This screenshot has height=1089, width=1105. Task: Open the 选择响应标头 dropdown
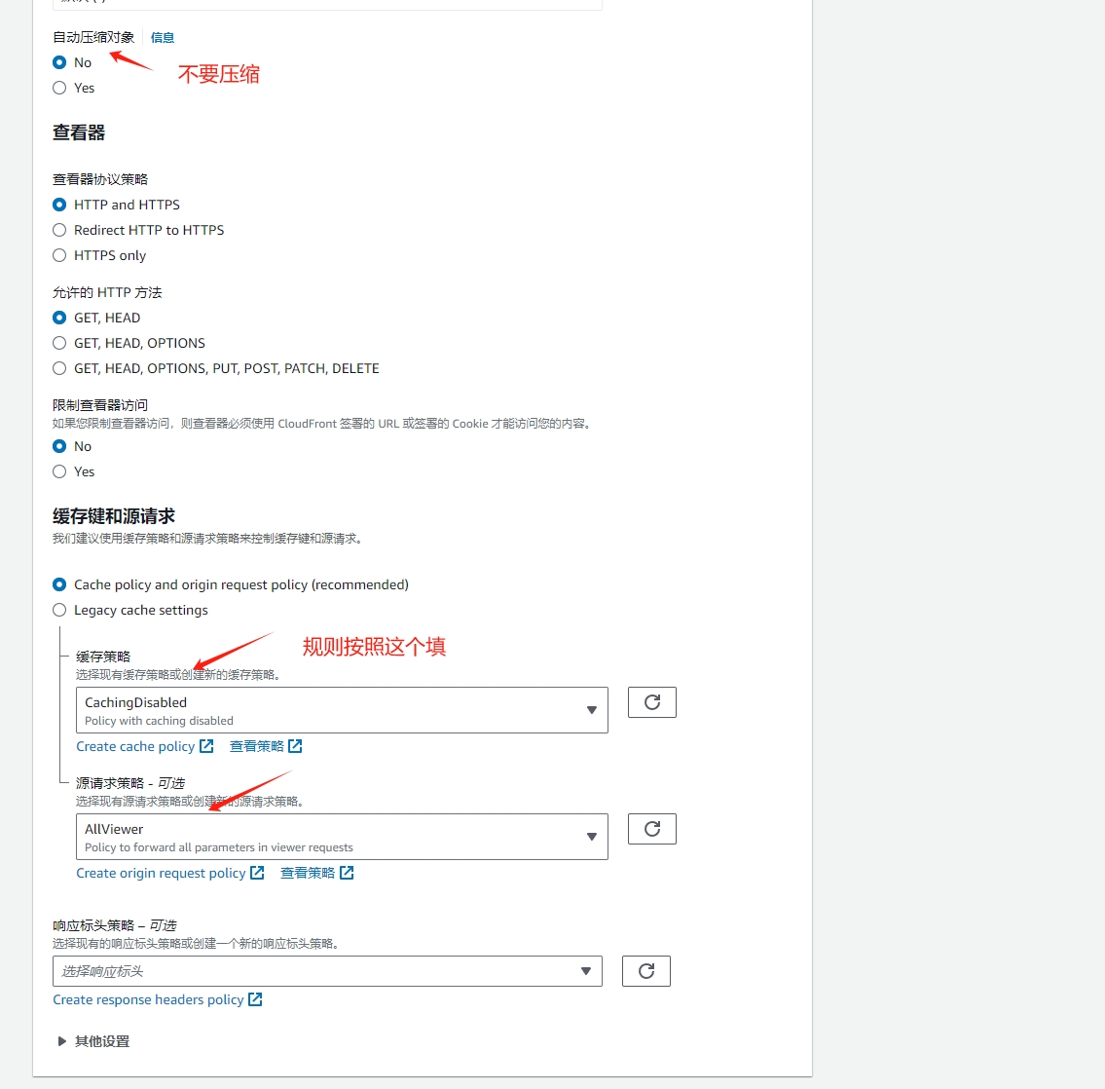[x=327, y=971]
